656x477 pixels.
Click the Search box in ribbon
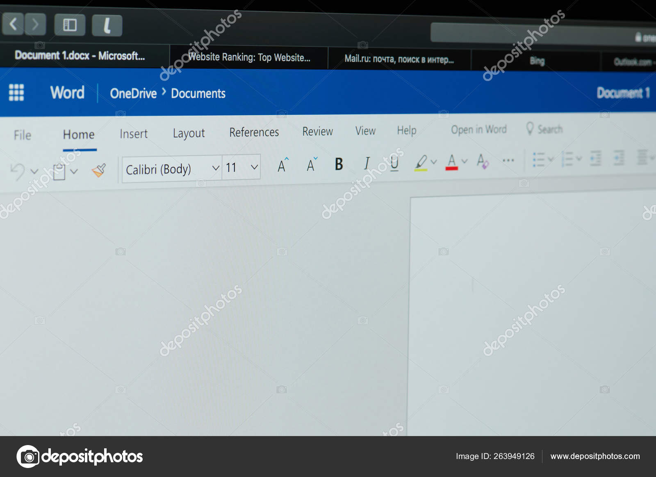544,129
